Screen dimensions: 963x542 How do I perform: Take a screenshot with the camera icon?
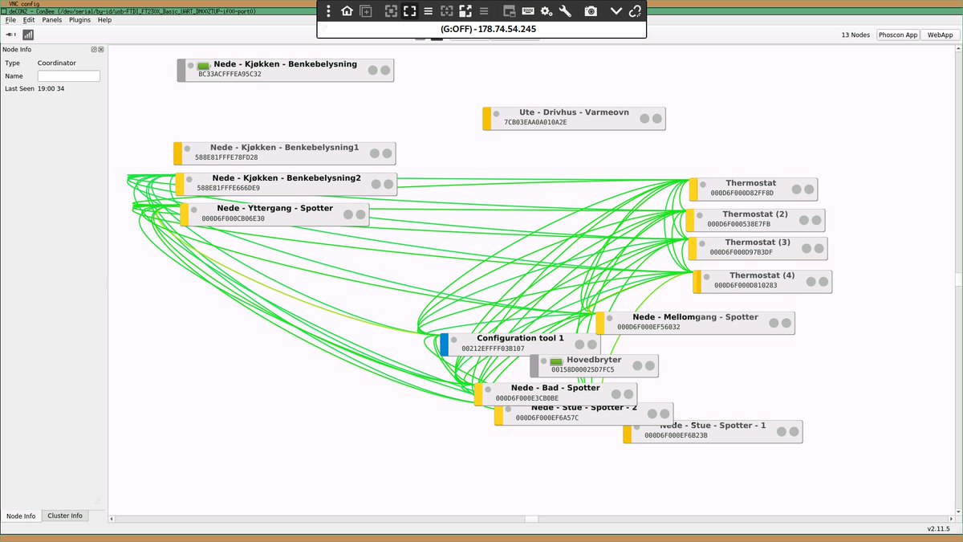coord(591,11)
